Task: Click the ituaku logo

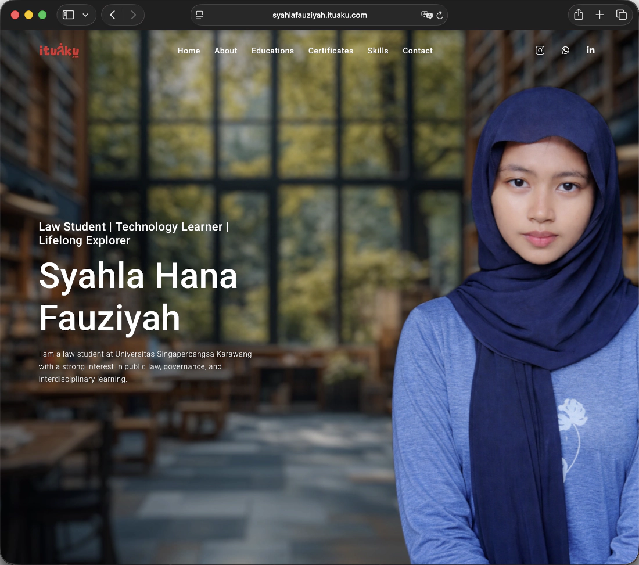Action: 59,50
